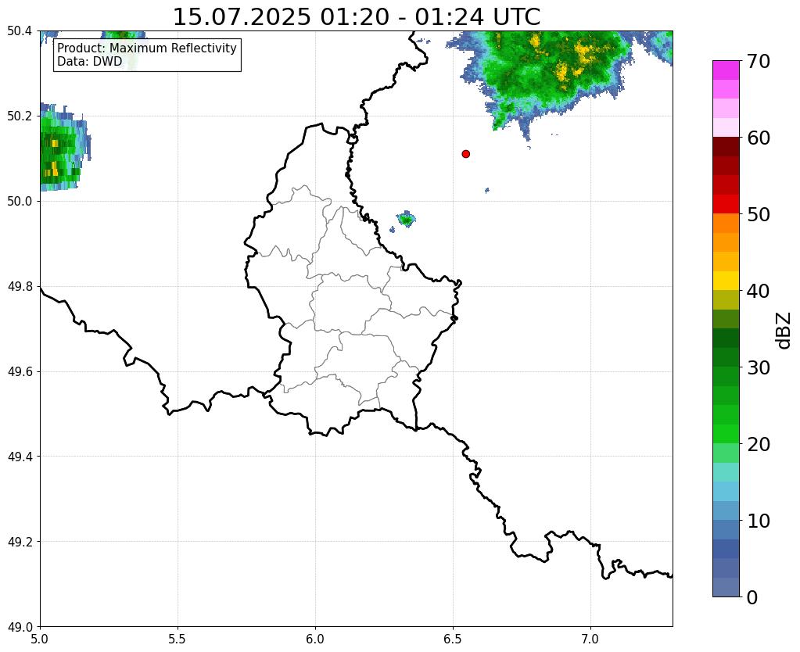Click the tiny blue echo southeast of the red dot

[x=486, y=190]
